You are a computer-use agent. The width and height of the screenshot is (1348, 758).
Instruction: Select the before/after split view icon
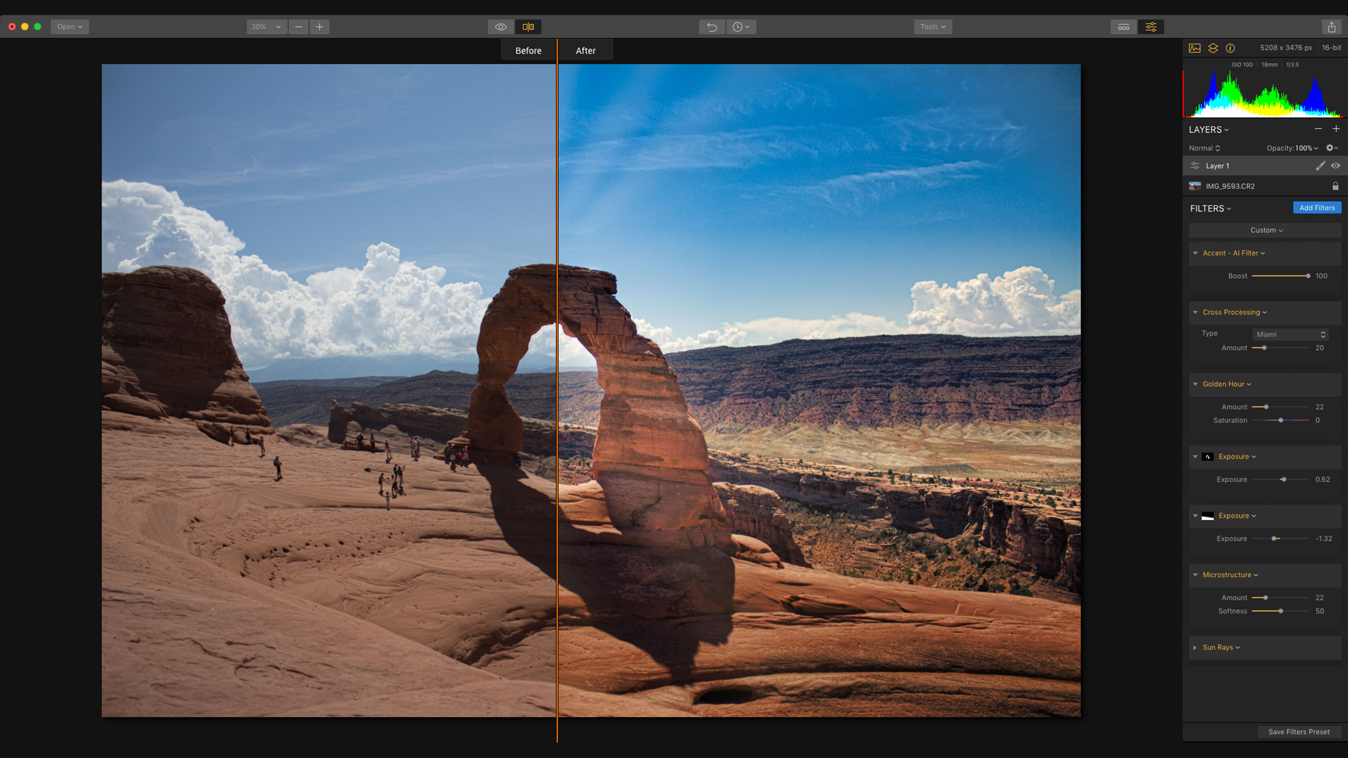pos(528,26)
